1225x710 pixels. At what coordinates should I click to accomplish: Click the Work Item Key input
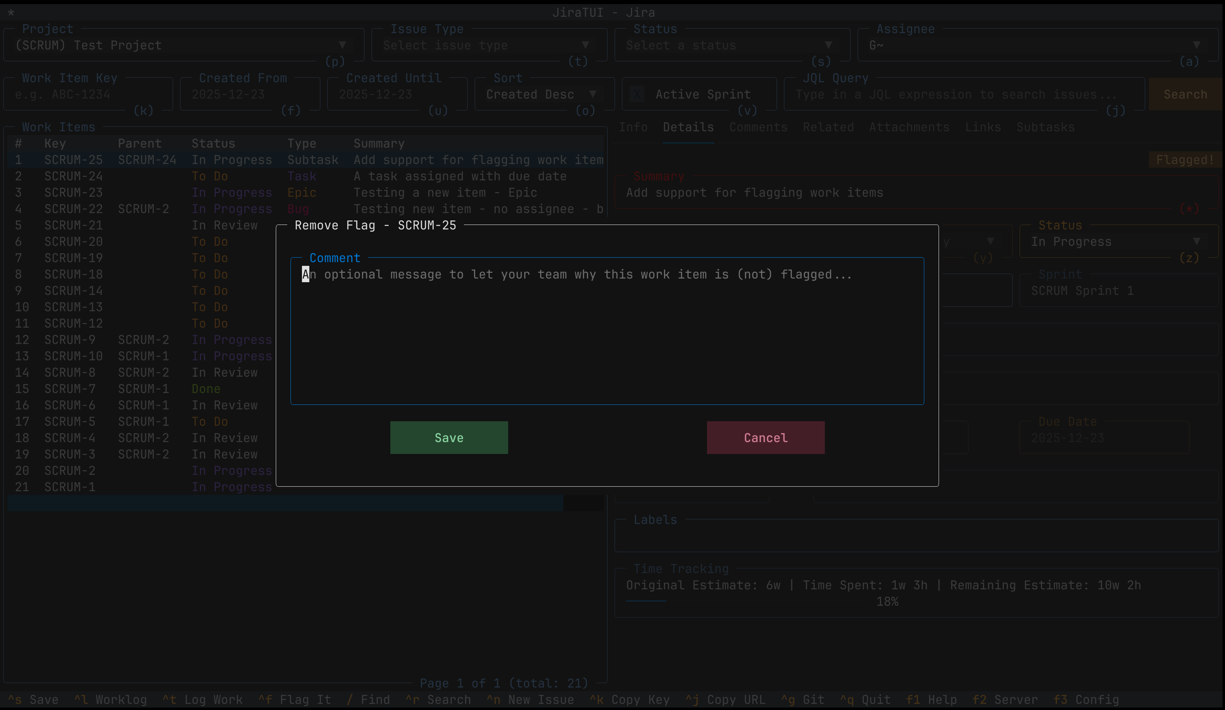[88, 94]
